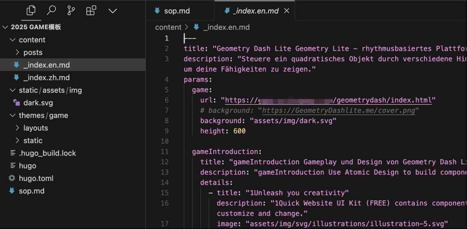Follow the commented cover.png URL link
467x229 pixels.
339,110
